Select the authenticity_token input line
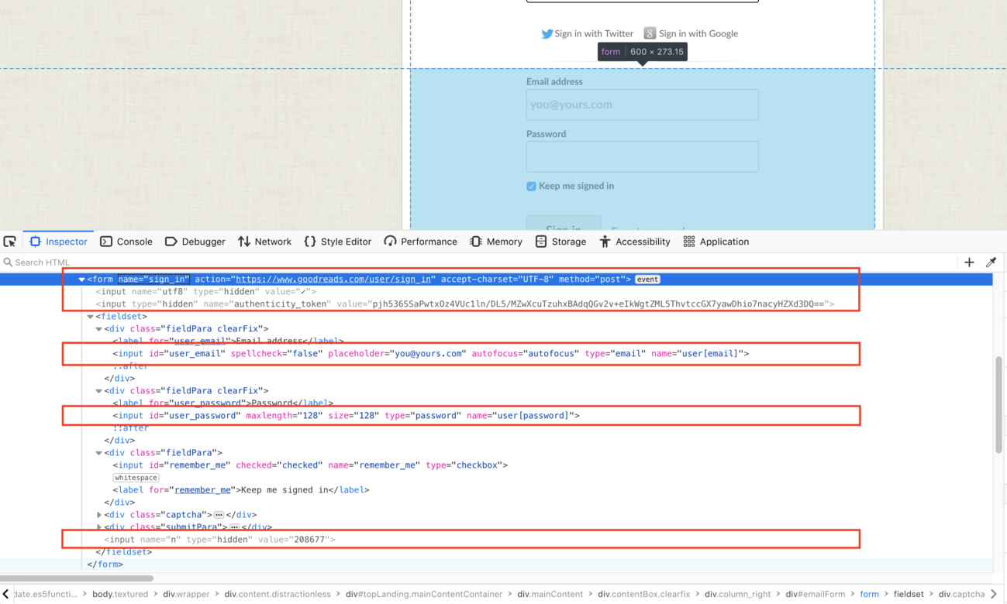 (465, 304)
